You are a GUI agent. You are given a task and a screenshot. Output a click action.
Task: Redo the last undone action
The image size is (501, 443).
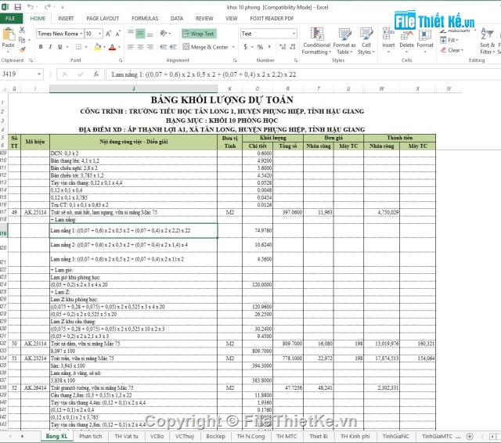pyautogui.click(x=47, y=7)
